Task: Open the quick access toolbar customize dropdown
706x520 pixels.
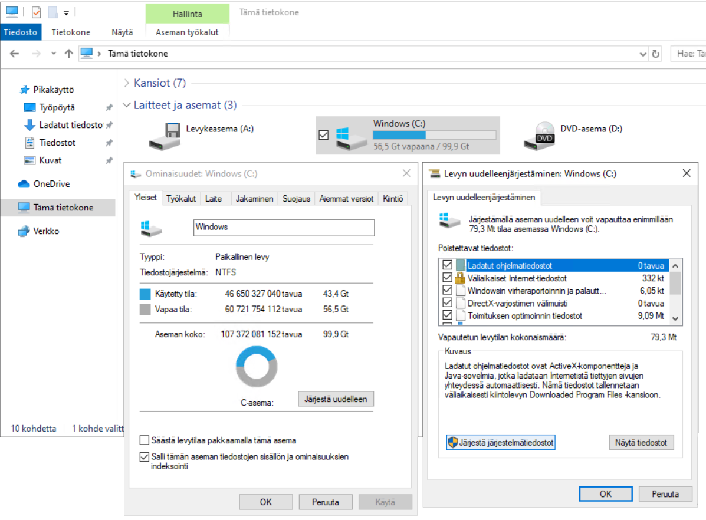Action: click(66, 13)
